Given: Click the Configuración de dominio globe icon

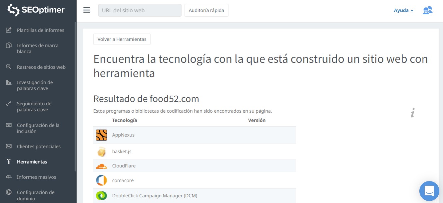Looking at the screenshot, I should (x=9, y=192).
